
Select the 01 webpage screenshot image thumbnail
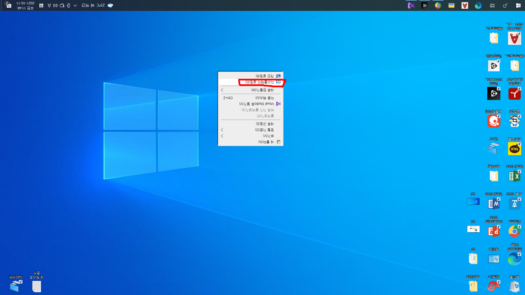(473, 227)
